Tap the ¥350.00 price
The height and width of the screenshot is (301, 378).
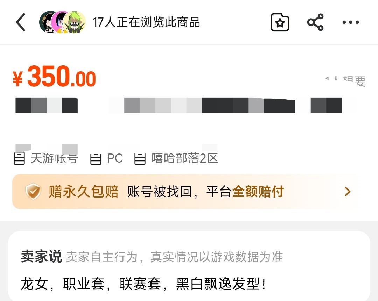tap(54, 77)
